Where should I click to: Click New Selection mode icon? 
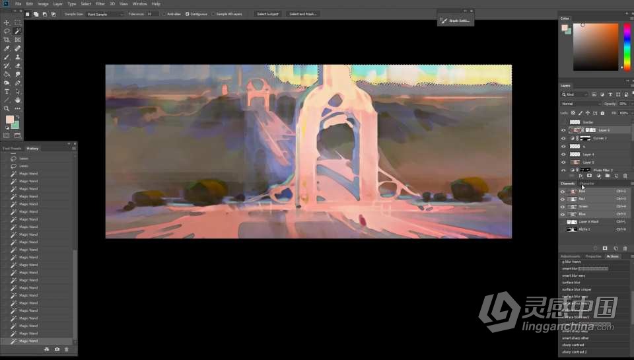(x=28, y=14)
